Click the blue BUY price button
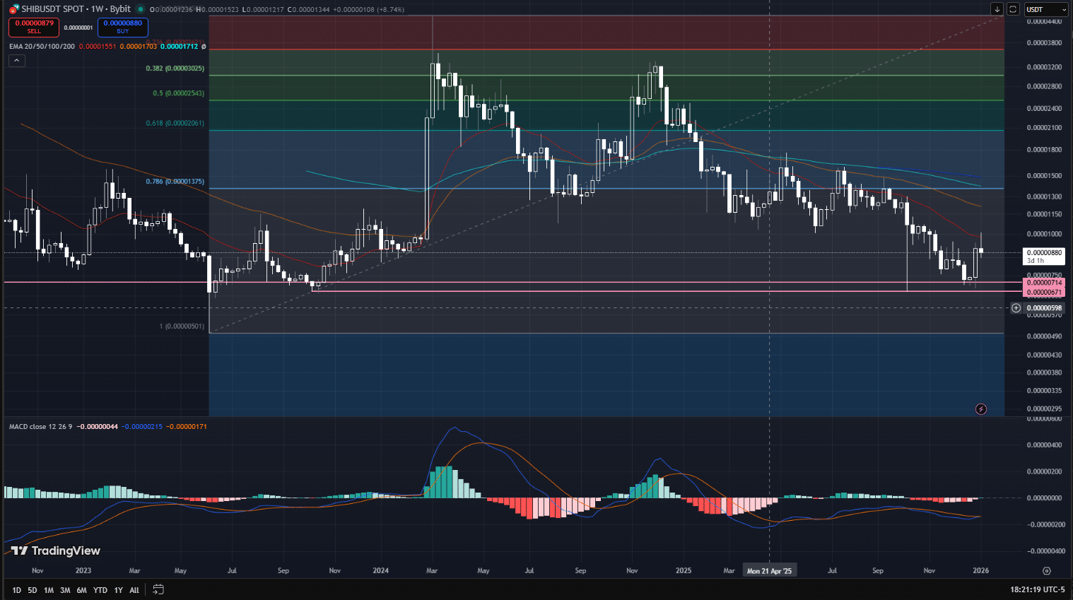Viewport: 1073px width, 600px height. click(x=122, y=27)
